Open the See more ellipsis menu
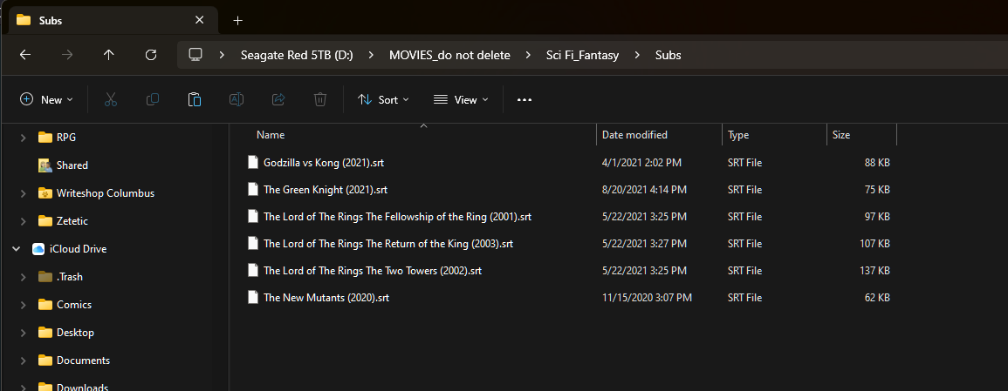The height and width of the screenshot is (391, 1008). tap(525, 100)
